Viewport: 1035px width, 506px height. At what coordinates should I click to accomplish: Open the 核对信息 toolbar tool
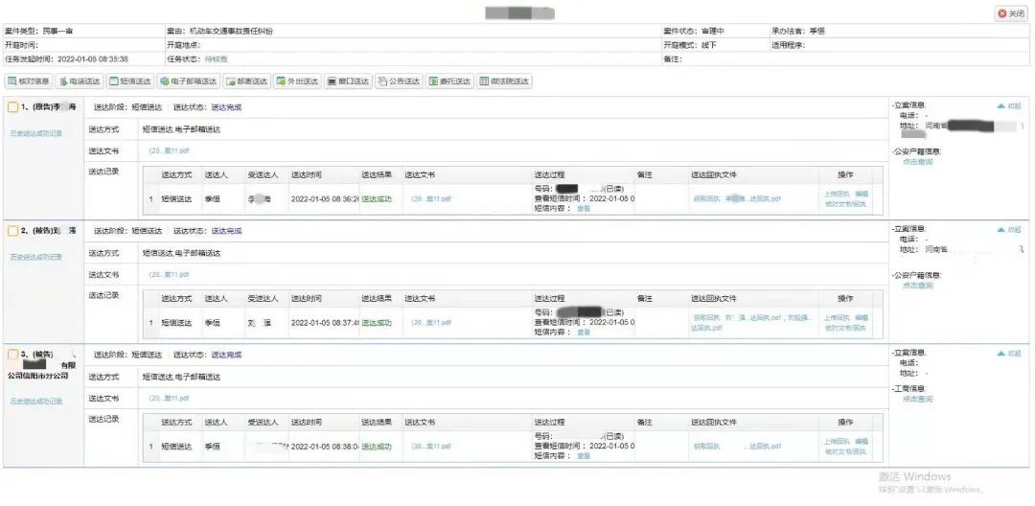29,81
